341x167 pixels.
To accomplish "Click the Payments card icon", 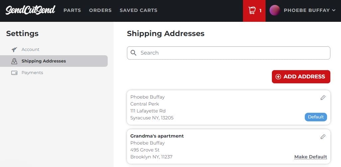I will [x=14, y=73].
